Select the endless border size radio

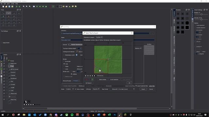(72, 74)
